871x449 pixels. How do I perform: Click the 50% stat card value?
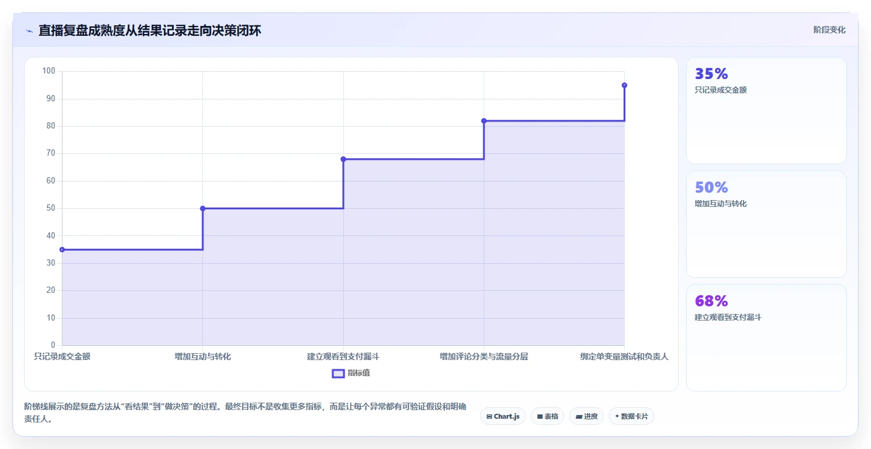[x=711, y=188]
